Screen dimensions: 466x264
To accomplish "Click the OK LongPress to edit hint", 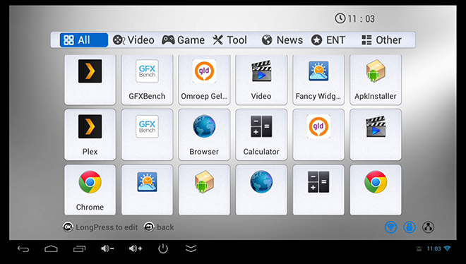I will tap(100, 227).
